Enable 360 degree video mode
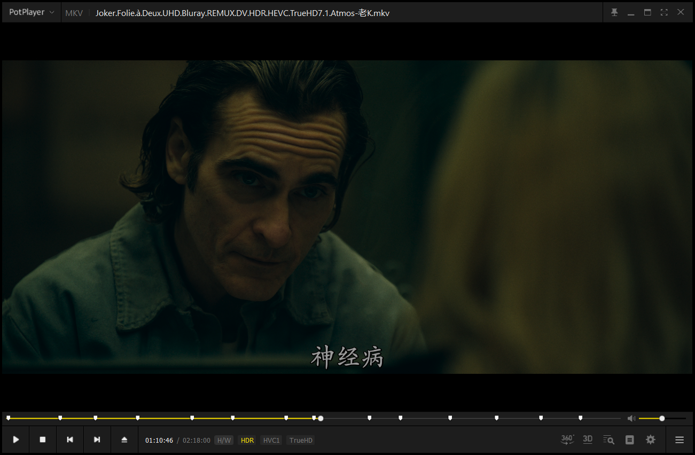The height and width of the screenshot is (455, 695). click(x=567, y=440)
